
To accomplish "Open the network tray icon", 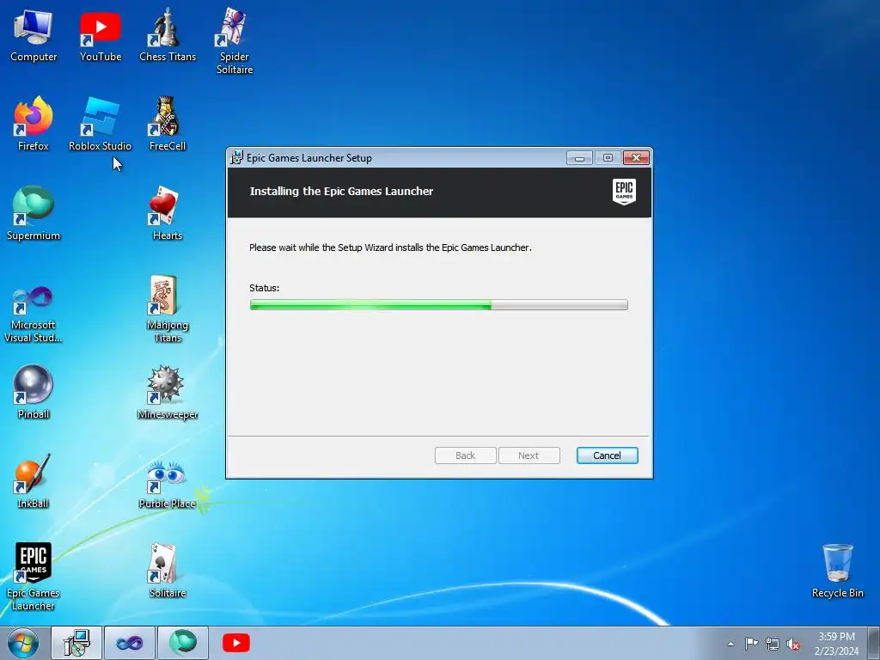I will [x=773, y=644].
